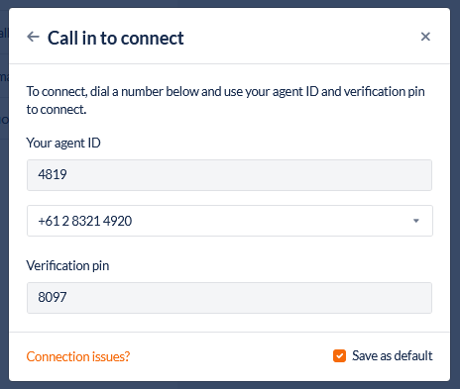Click the Your agent ID label
Image resolution: width=460 pixels, height=389 pixels.
tap(63, 143)
